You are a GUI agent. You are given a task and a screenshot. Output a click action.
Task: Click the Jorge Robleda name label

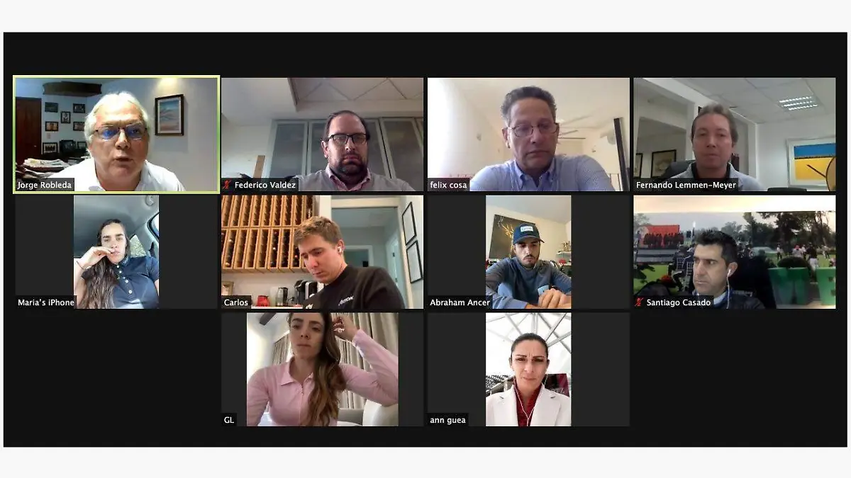pos(45,185)
